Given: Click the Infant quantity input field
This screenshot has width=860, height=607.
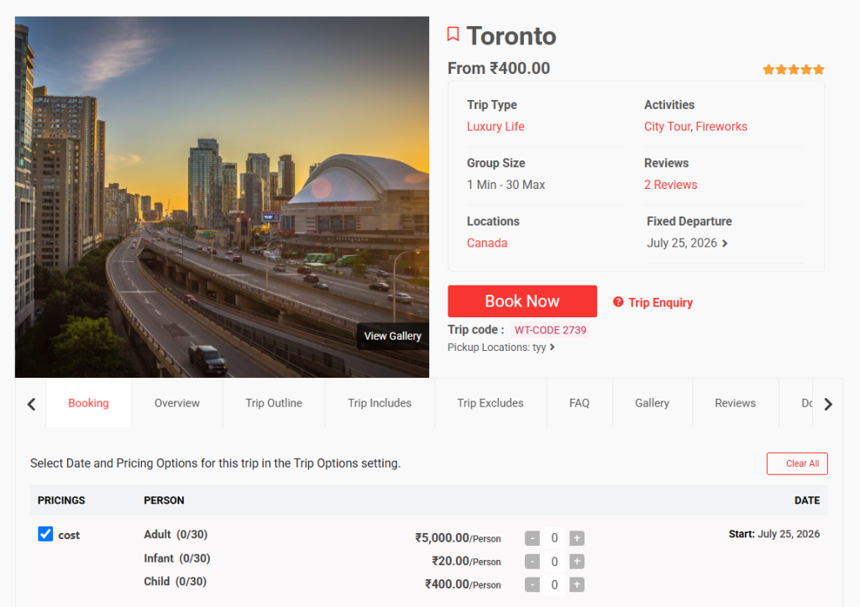Looking at the screenshot, I should tap(554, 562).
